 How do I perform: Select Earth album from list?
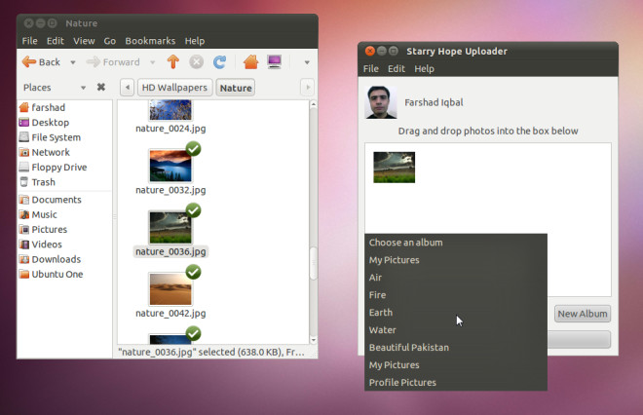(456, 313)
